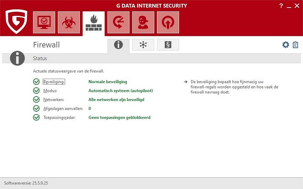Click the G DATA INTERNET SECURITY title

click(x=152, y=6)
